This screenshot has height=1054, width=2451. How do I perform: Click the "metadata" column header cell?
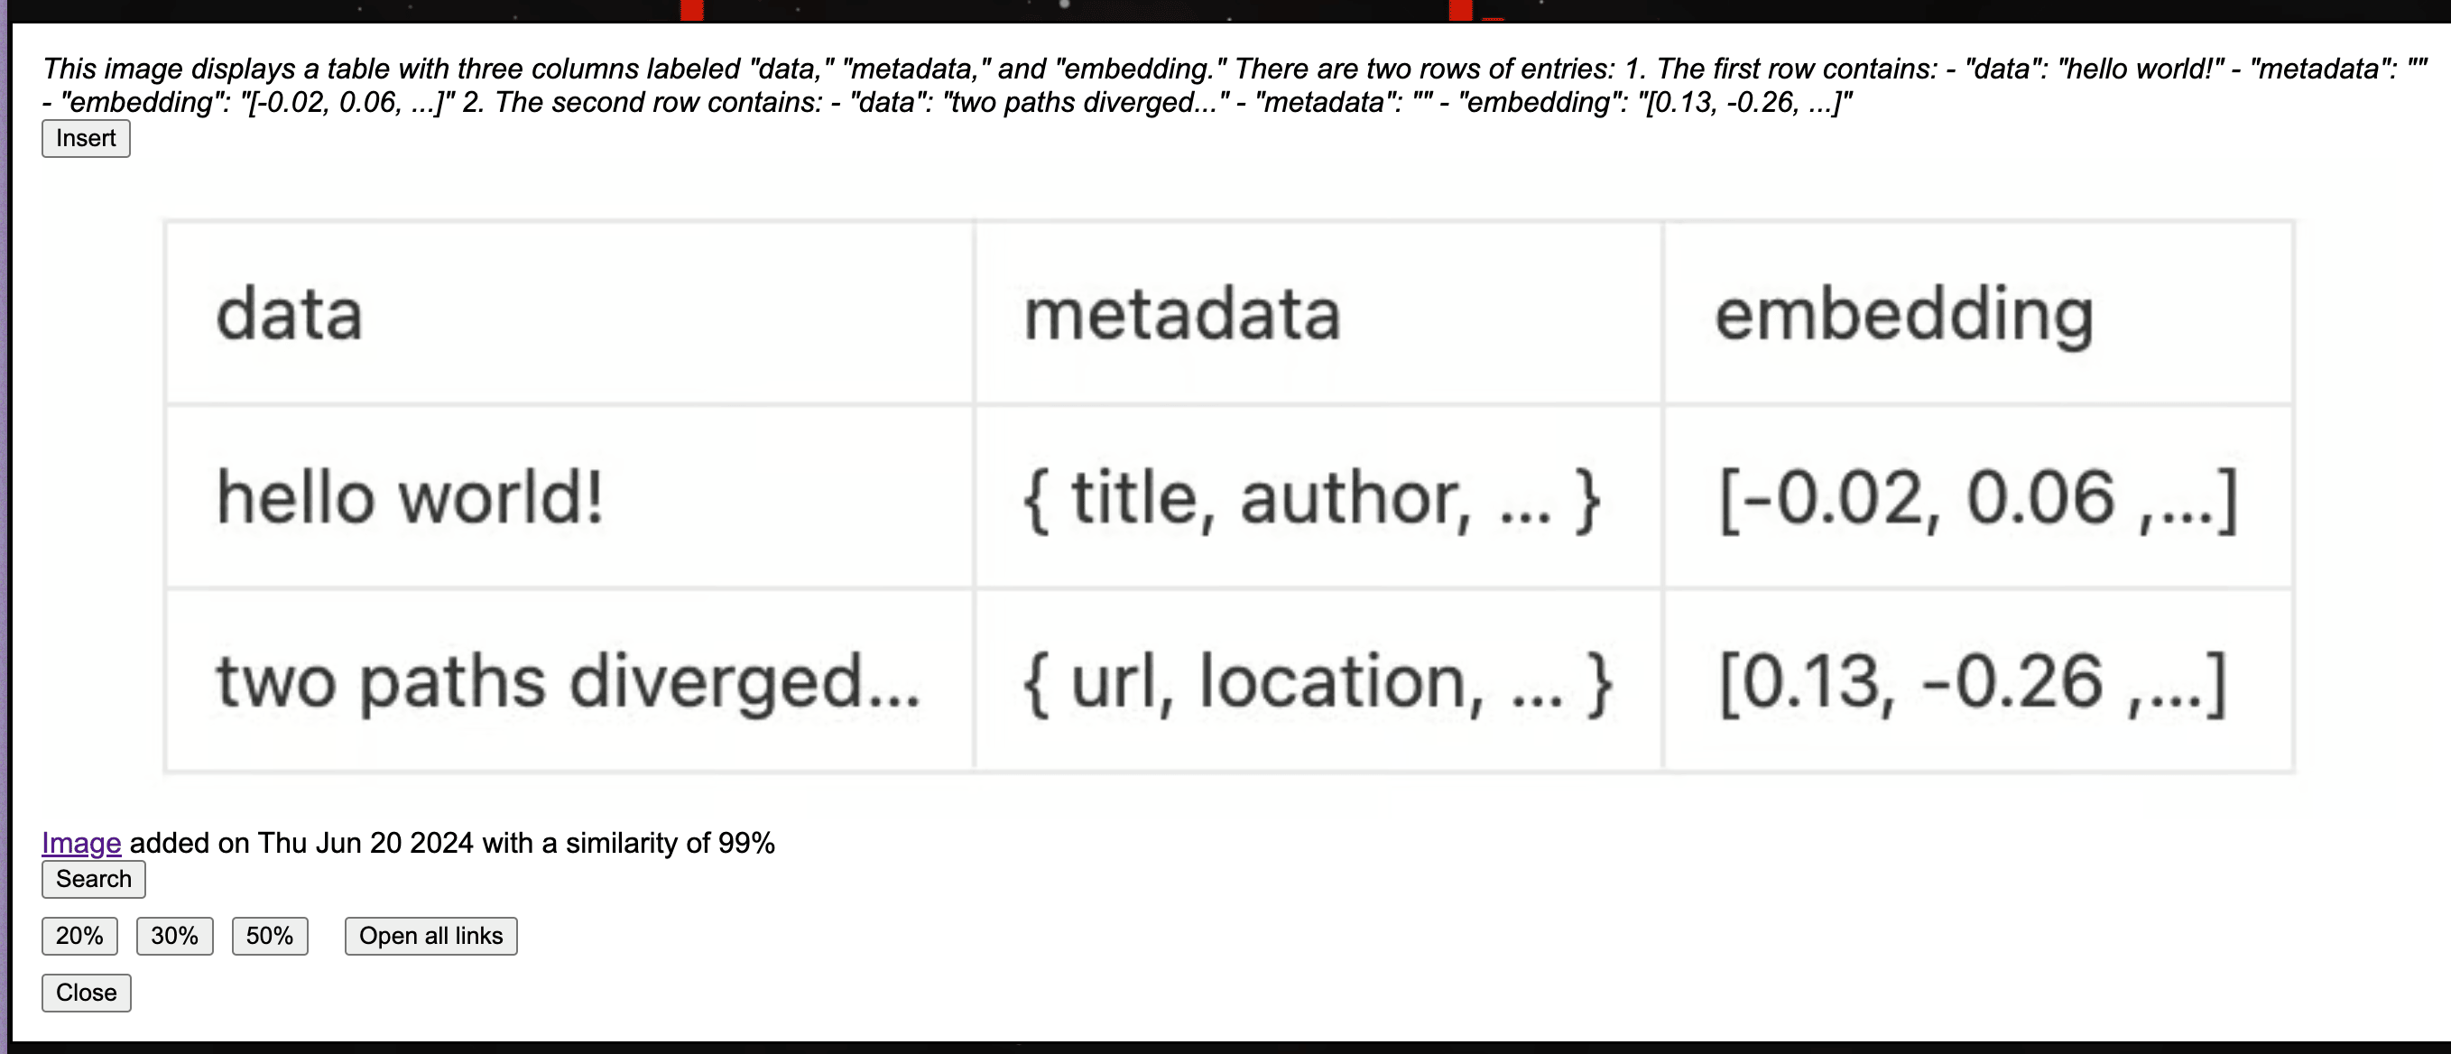(1182, 314)
